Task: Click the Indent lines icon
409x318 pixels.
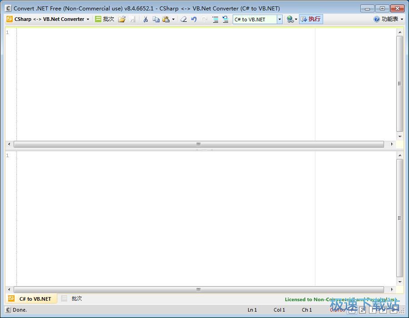Action: tap(215, 19)
